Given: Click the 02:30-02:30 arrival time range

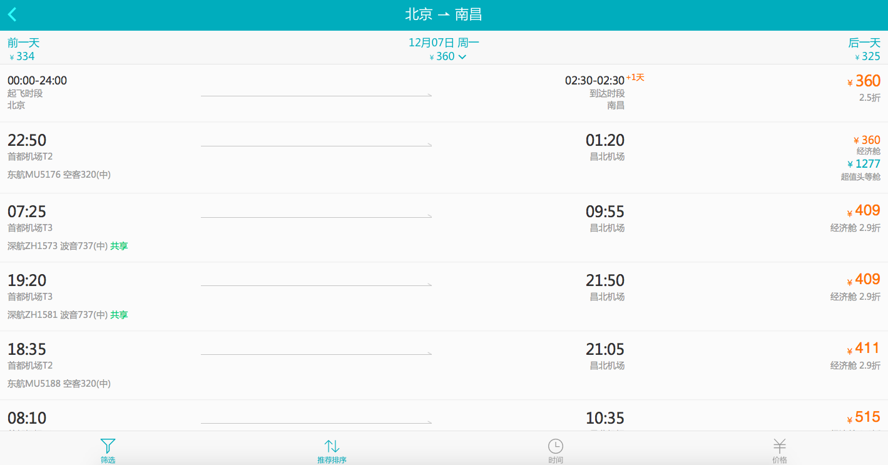Looking at the screenshot, I should [595, 81].
